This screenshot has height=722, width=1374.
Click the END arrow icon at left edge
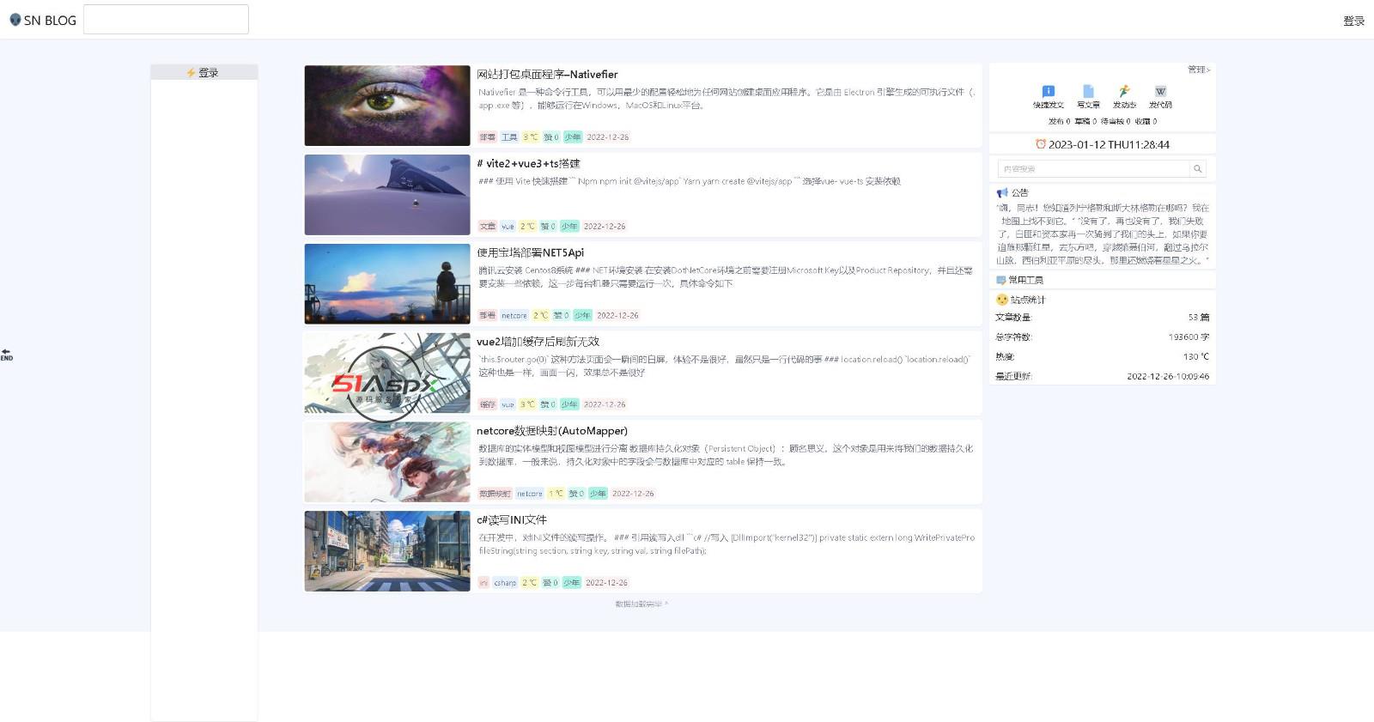(6, 355)
